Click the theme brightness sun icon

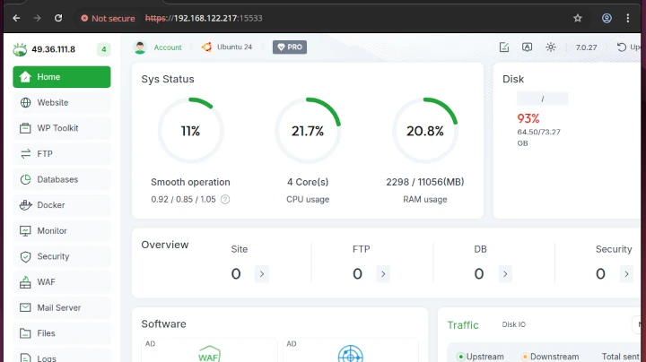tap(551, 47)
